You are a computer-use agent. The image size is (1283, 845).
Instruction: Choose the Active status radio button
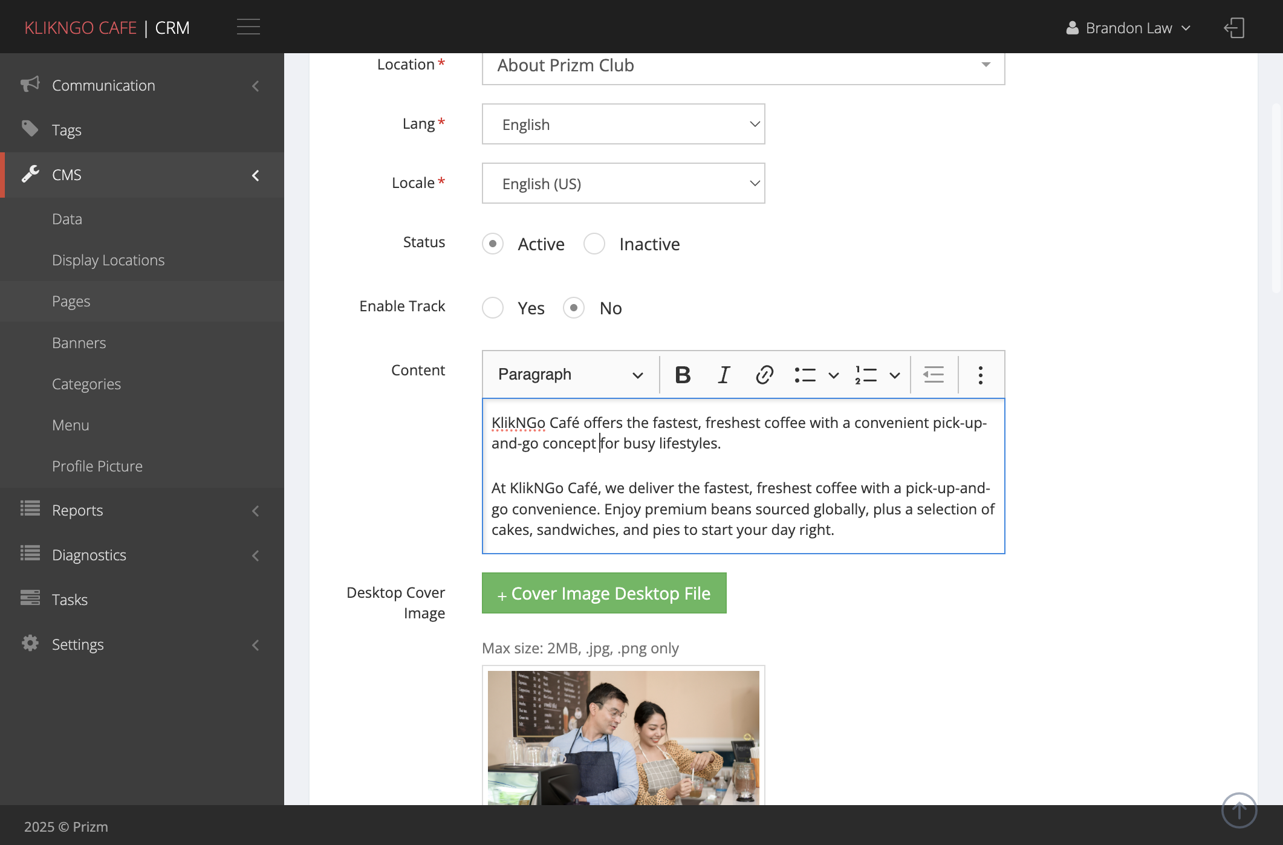[x=493, y=244]
